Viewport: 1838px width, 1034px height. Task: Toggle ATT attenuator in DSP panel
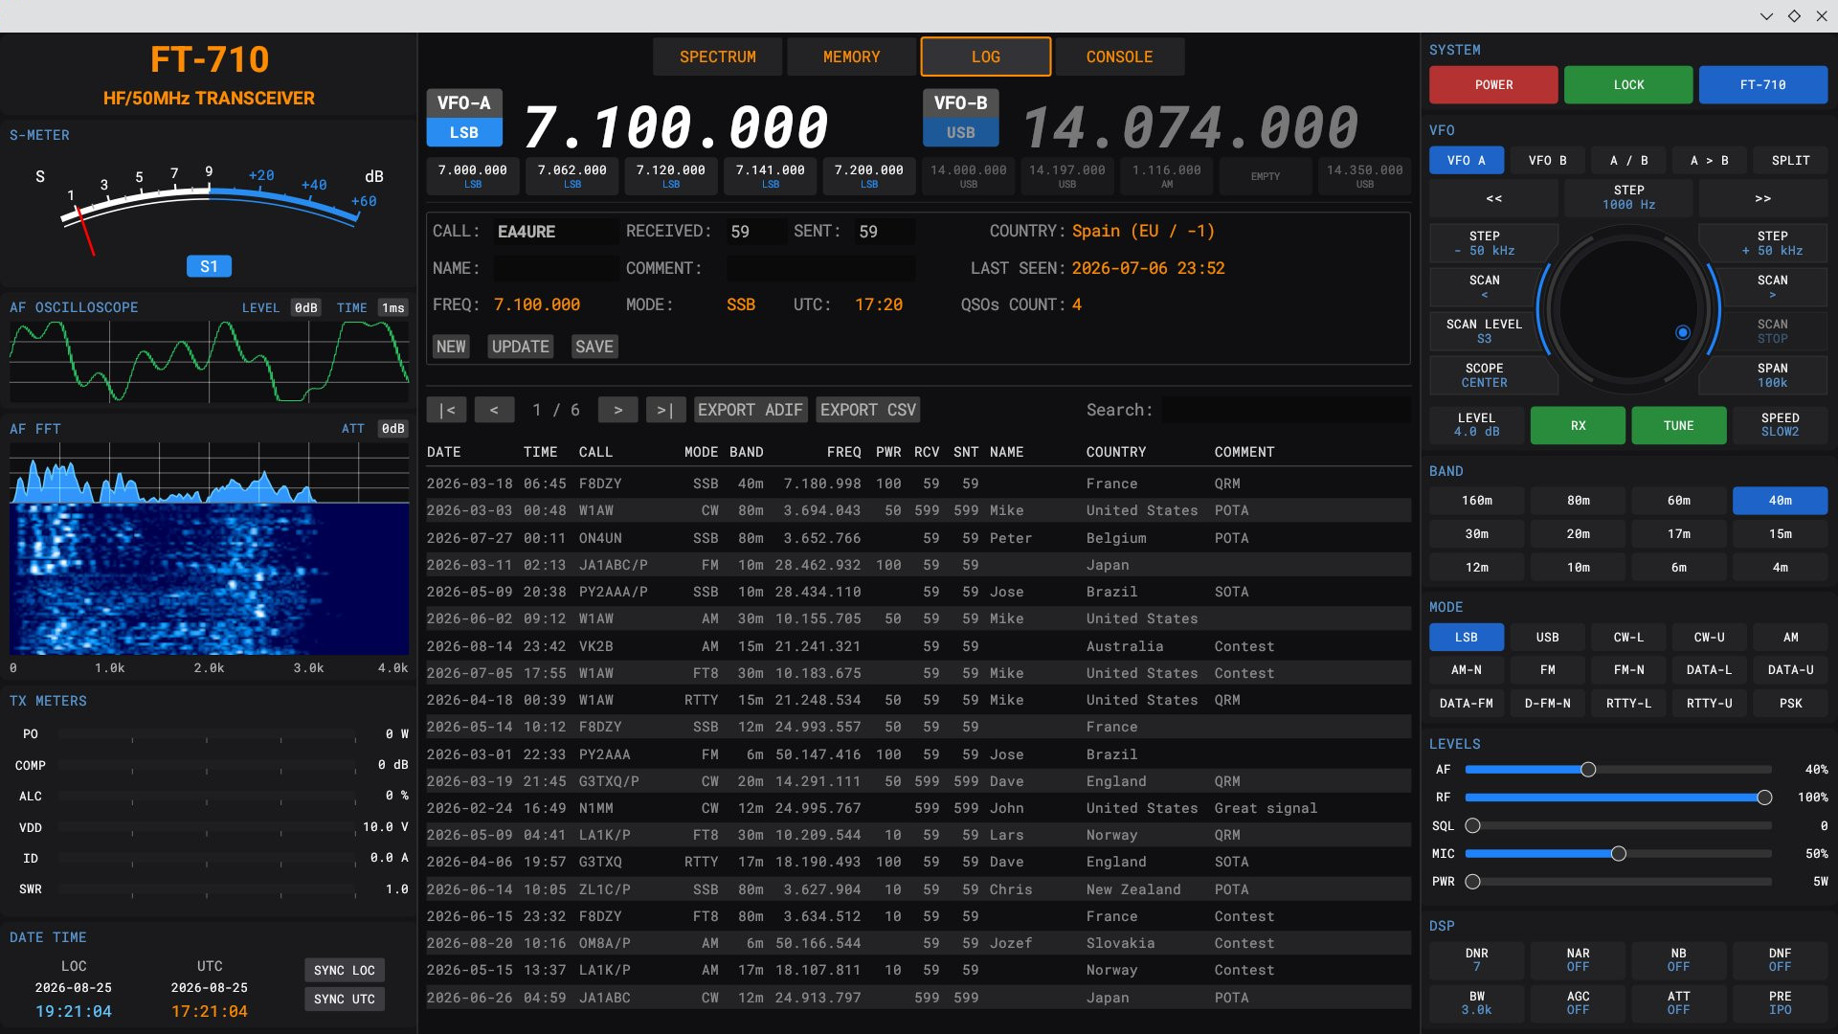(x=1678, y=1002)
